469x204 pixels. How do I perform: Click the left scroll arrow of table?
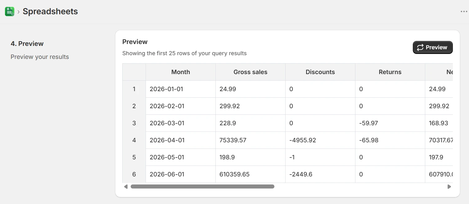pos(126,187)
